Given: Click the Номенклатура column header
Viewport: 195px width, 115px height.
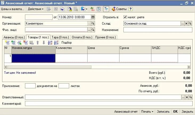Looking at the screenshot, I should tap(34, 50).
